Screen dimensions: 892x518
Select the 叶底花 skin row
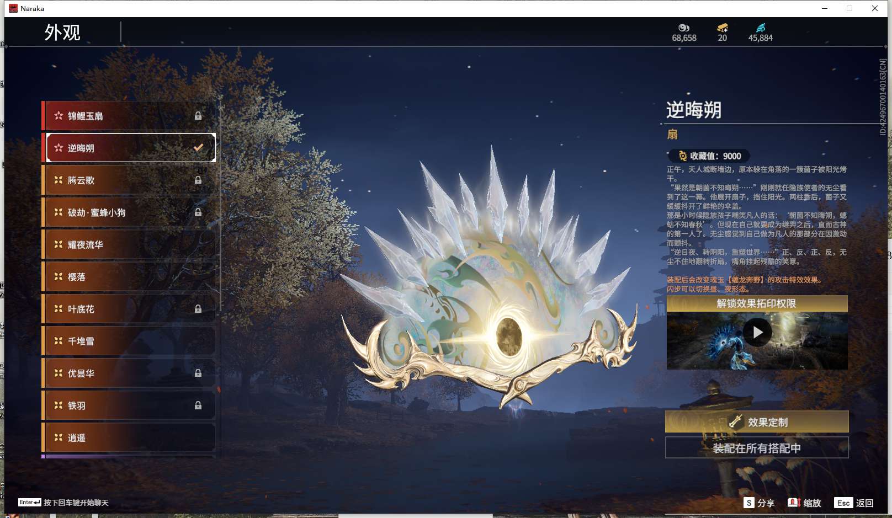click(x=129, y=309)
